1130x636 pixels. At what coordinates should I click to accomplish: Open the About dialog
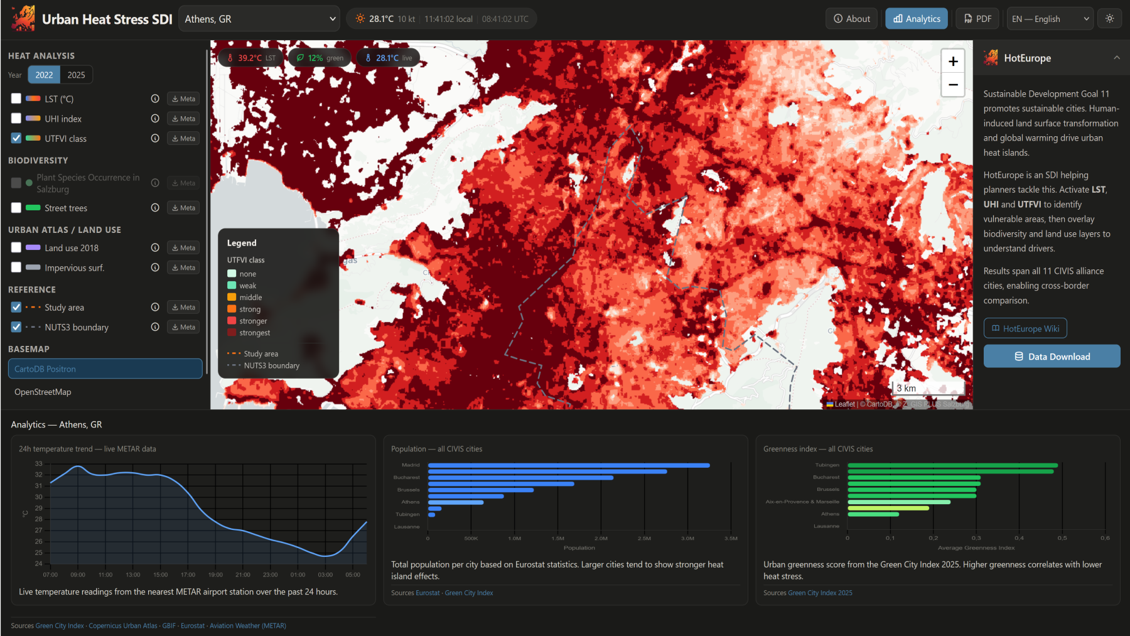point(852,19)
